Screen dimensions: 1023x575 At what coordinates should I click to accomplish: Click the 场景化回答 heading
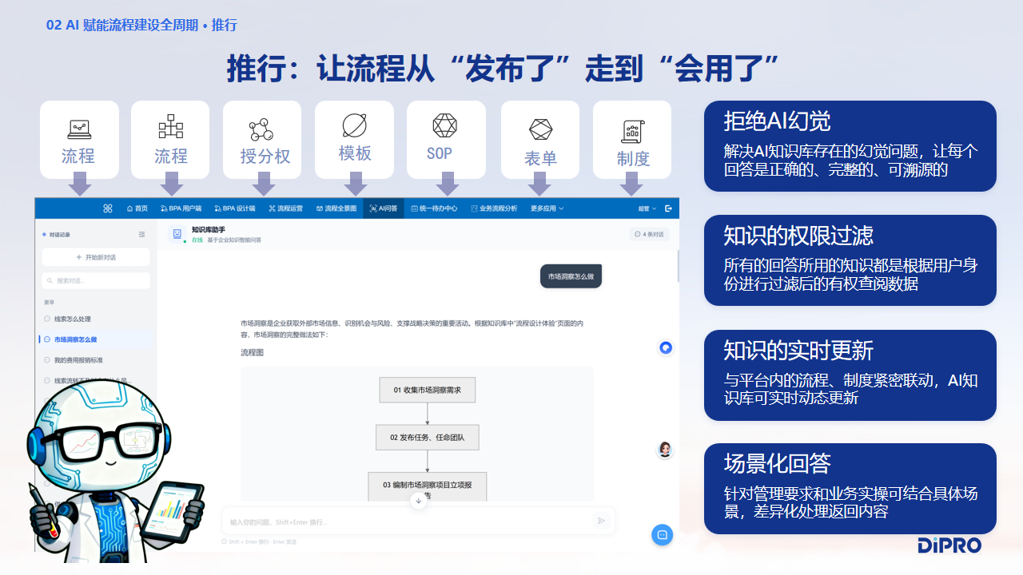point(777,463)
